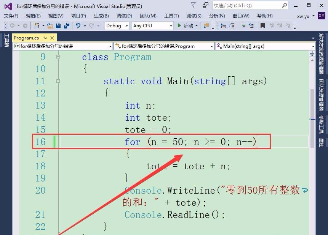Click the icon left of the outdent icon

(x=232, y=26)
